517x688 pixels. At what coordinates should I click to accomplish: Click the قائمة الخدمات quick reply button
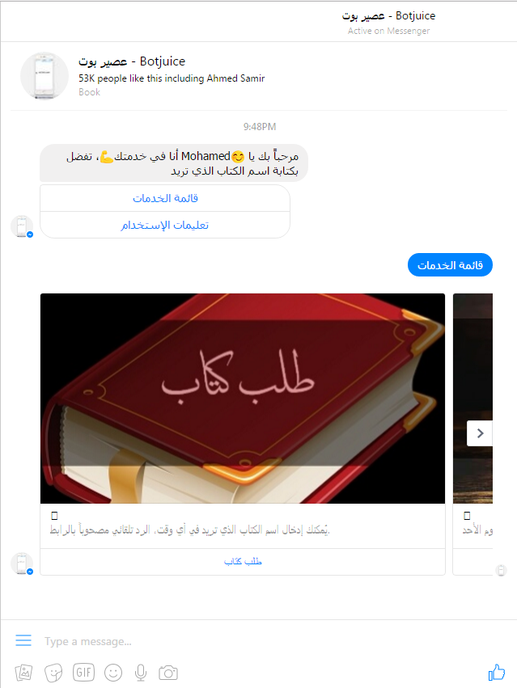tap(165, 198)
